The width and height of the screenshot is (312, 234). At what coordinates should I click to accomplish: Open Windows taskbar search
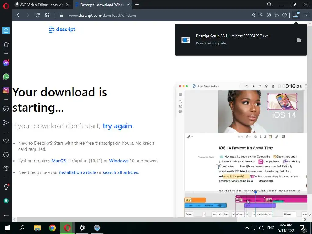pos(22,228)
